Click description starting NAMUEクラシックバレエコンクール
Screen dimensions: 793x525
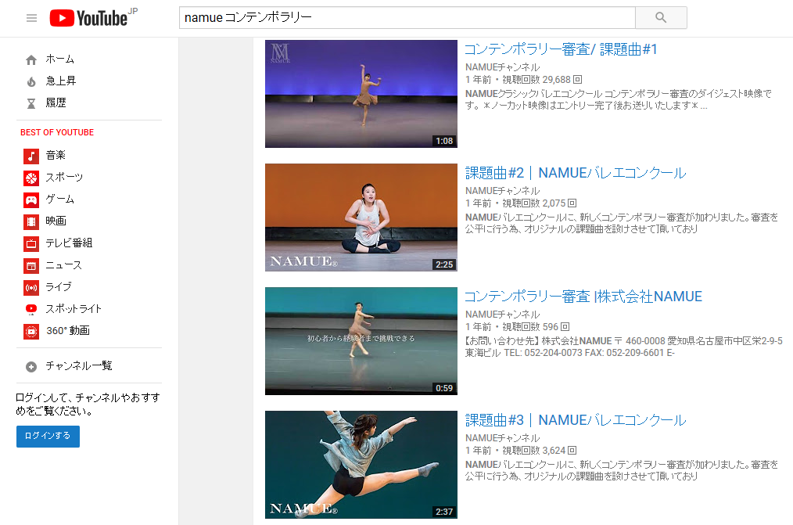click(619, 99)
